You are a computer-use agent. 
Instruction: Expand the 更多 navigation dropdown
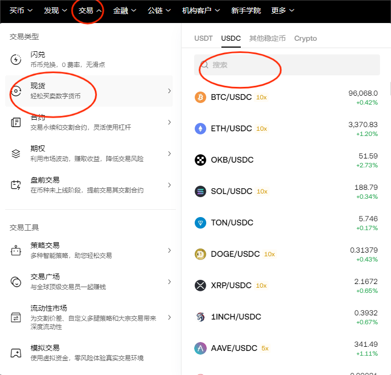coord(283,10)
